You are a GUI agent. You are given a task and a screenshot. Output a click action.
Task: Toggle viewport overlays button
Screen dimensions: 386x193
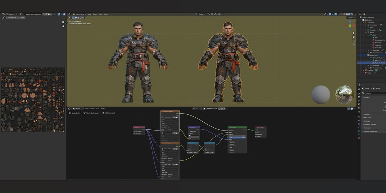(x=336, y=14)
